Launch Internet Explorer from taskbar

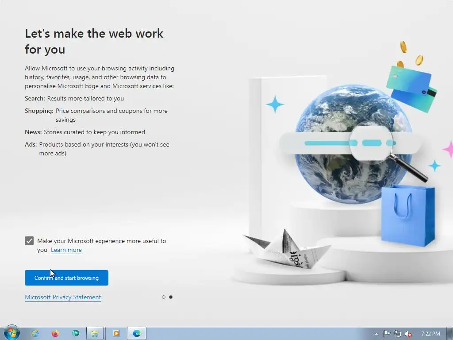[35, 333]
